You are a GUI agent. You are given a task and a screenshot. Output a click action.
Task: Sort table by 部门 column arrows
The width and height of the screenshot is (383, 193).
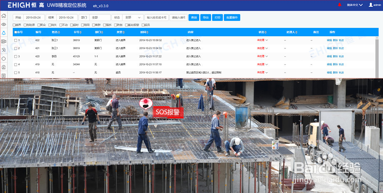(x=102, y=32)
